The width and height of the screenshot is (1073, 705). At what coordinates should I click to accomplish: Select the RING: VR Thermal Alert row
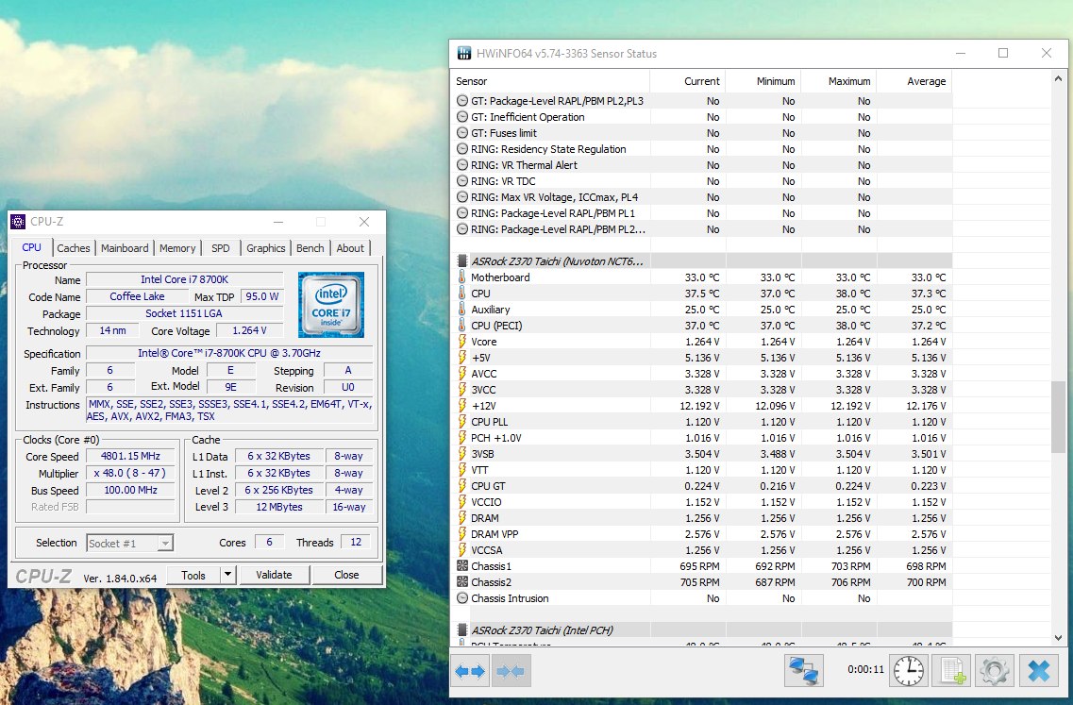[701, 165]
